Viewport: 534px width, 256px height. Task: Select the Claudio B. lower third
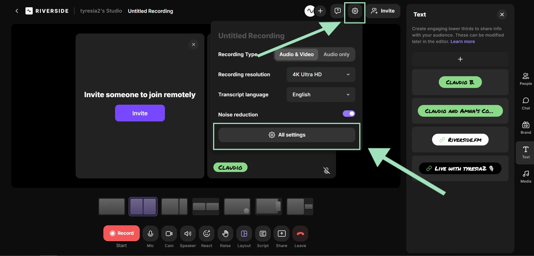460,82
